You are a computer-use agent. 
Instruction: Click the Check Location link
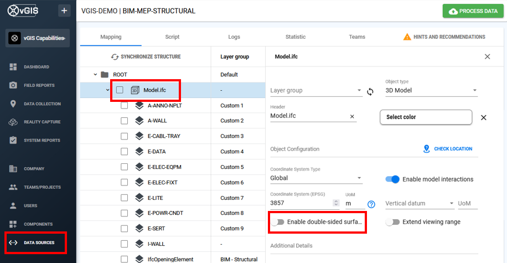tap(448, 149)
